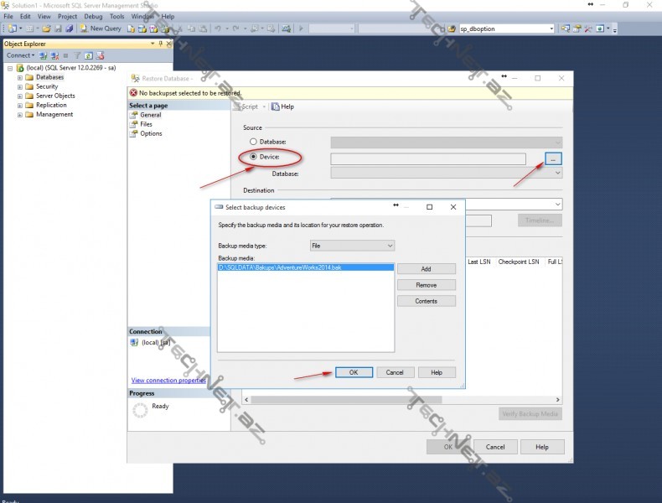The height and width of the screenshot is (503, 662).
Task: Click Disconnect icon in Object Explorer toolbar
Action: 54,55
